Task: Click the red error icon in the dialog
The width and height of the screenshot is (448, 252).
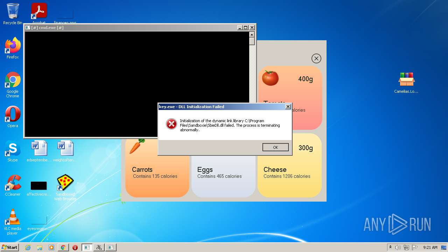Action: (171, 124)
